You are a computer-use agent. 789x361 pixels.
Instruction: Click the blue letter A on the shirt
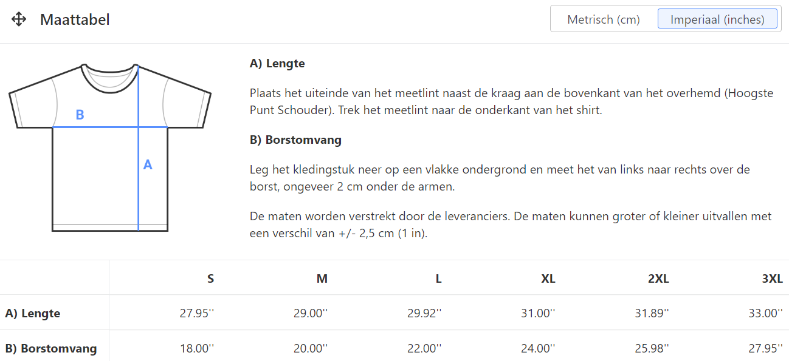tap(147, 164)
